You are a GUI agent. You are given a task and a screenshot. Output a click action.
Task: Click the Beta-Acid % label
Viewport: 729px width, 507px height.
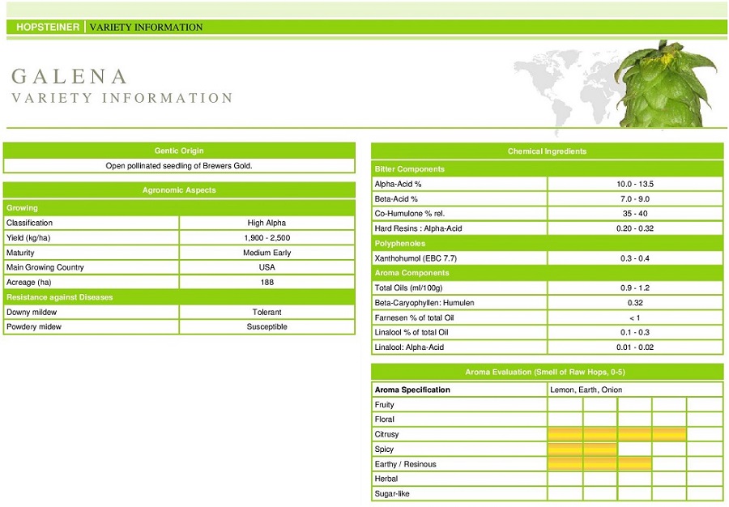pos(396,199)
